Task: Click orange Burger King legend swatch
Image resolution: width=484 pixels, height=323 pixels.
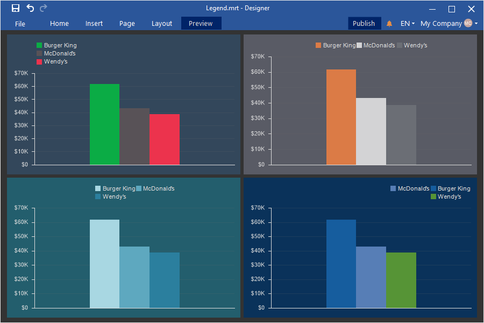Action: pyautogui.click(x=318, y=45)
